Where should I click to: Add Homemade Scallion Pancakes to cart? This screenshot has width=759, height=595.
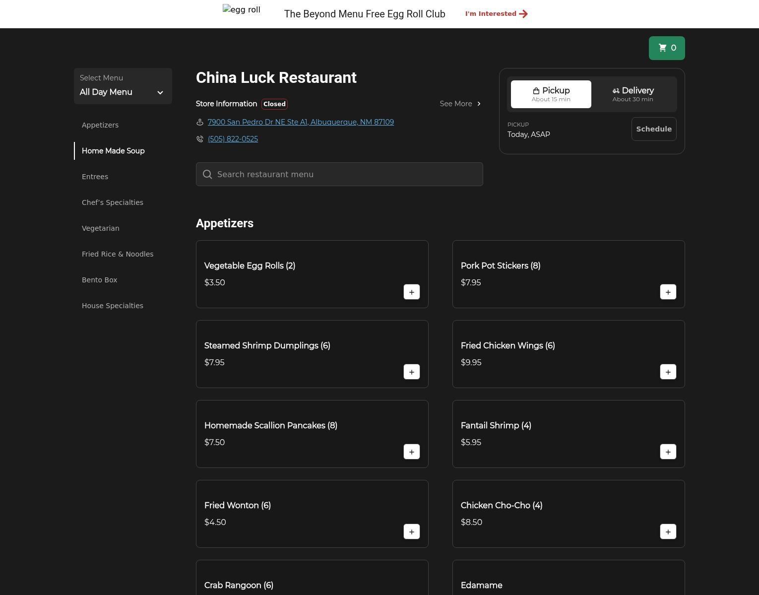[x=411, y=452]
